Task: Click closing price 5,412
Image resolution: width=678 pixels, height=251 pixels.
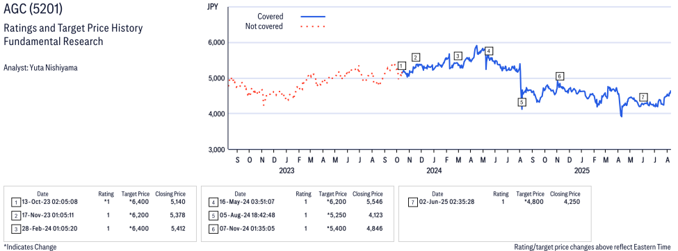Action: coord(177,229)
